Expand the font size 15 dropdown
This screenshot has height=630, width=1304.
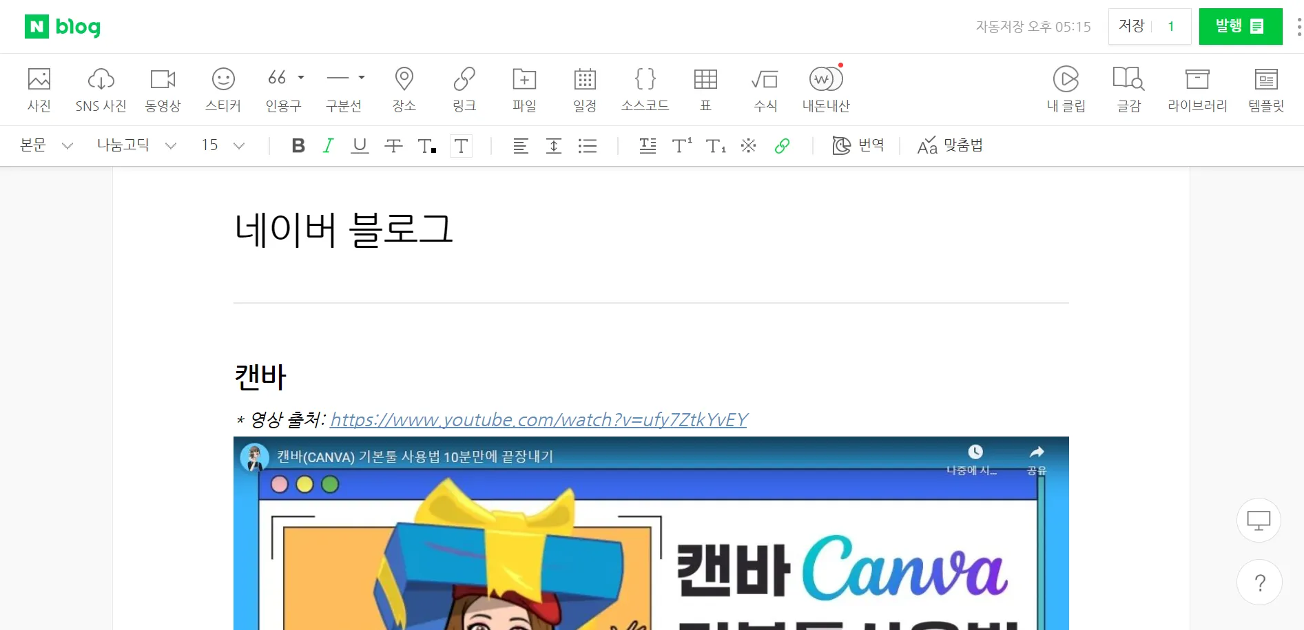(223, 146)
